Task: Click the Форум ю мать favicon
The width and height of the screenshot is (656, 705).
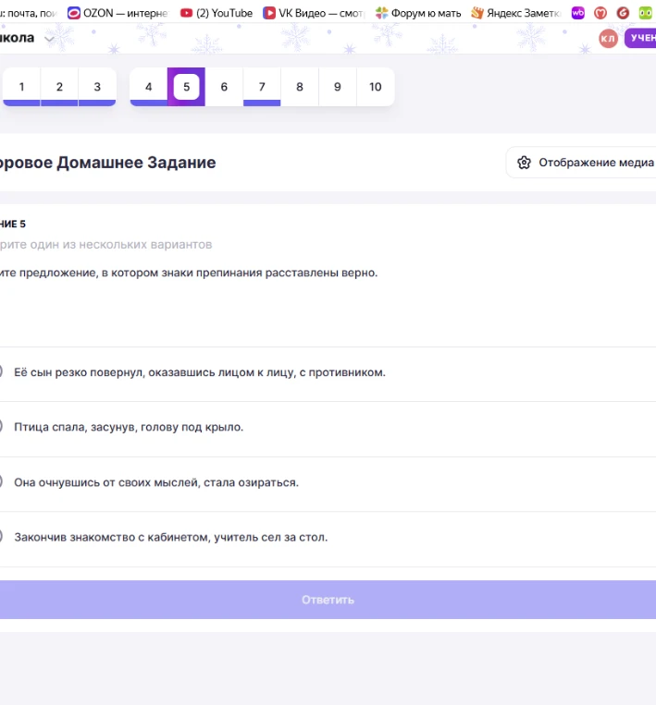Action: coord(381,13)
